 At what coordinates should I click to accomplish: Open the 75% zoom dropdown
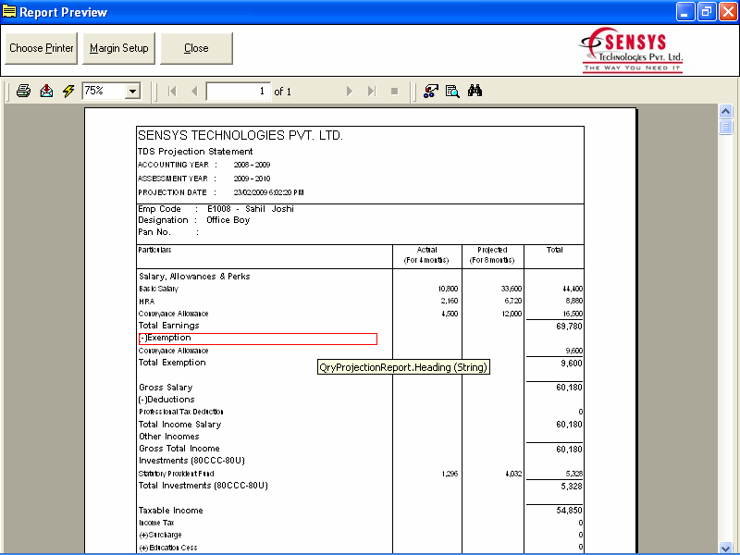click(132, 91)
